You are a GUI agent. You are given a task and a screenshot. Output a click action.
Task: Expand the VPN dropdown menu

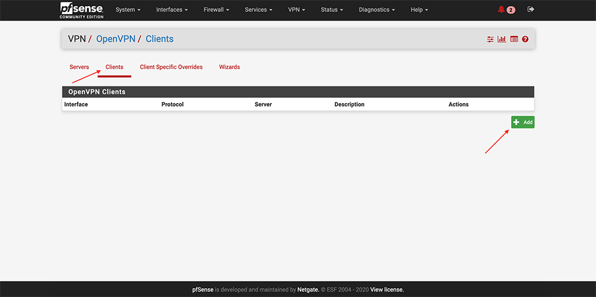297,10
